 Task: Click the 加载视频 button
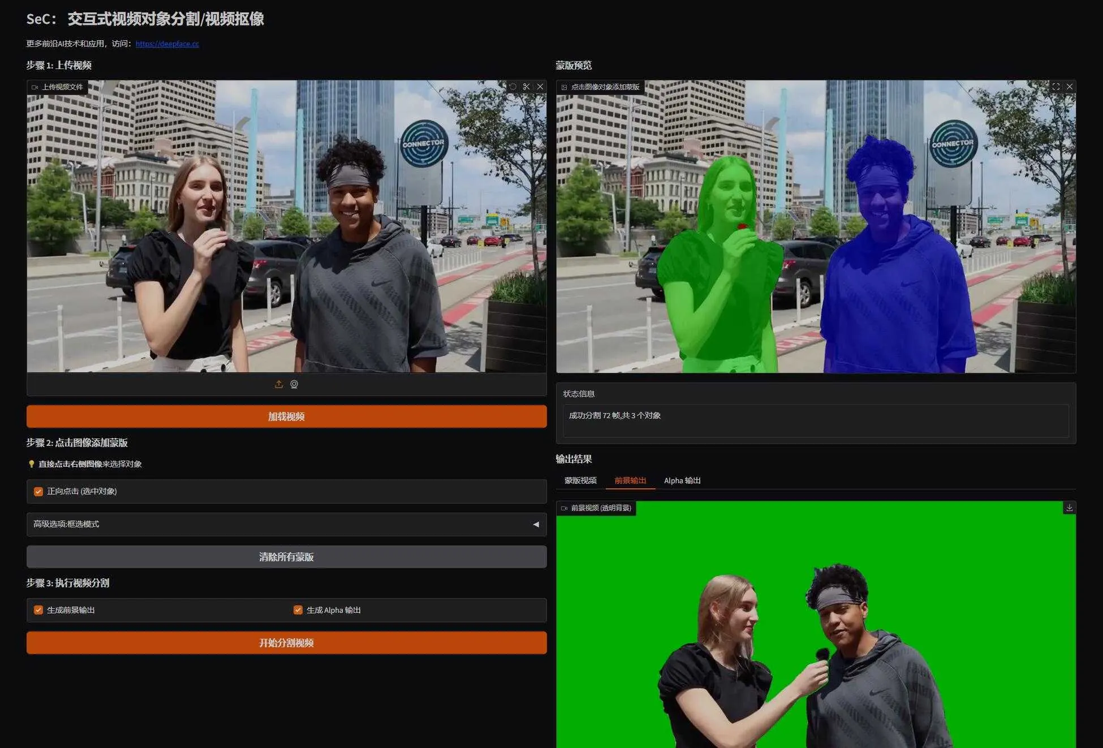286,416
